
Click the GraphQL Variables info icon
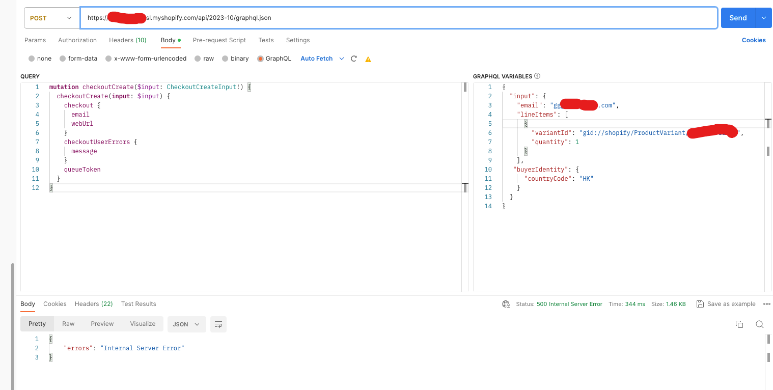coord(537,76)
